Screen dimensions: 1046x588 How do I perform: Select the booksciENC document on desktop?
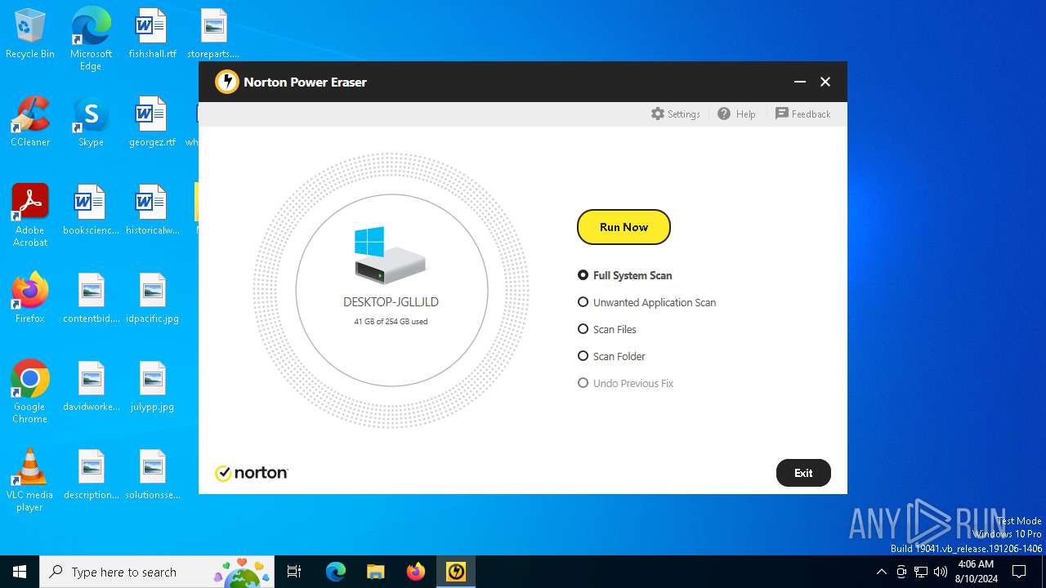coord(91,211)
